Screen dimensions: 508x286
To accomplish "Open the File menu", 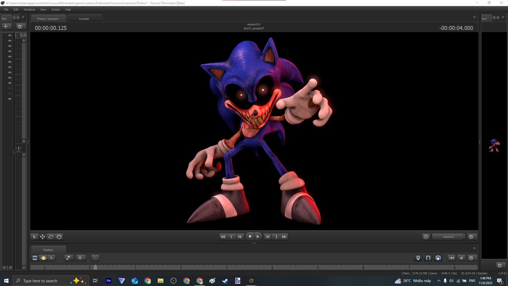I will click(6, 9).
